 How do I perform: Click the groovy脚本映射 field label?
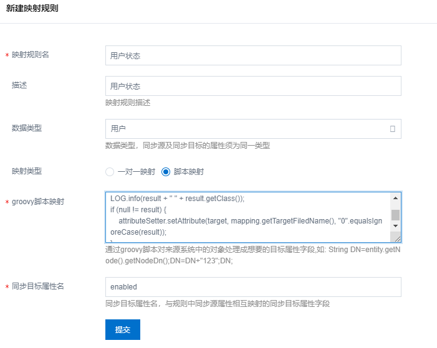tap(38, 202)
